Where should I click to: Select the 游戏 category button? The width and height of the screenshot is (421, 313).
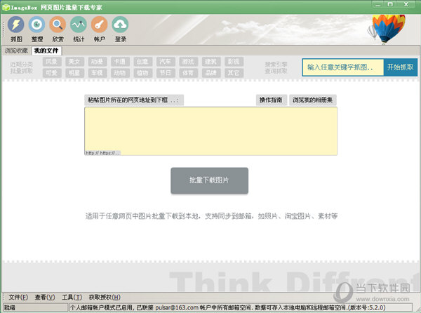[x=189, y=62]
